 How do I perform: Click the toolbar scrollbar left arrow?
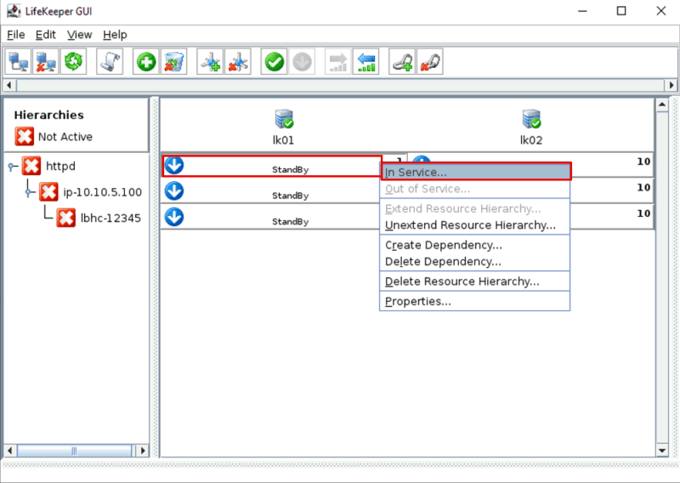pyautogui.click(x=8, y=85)
